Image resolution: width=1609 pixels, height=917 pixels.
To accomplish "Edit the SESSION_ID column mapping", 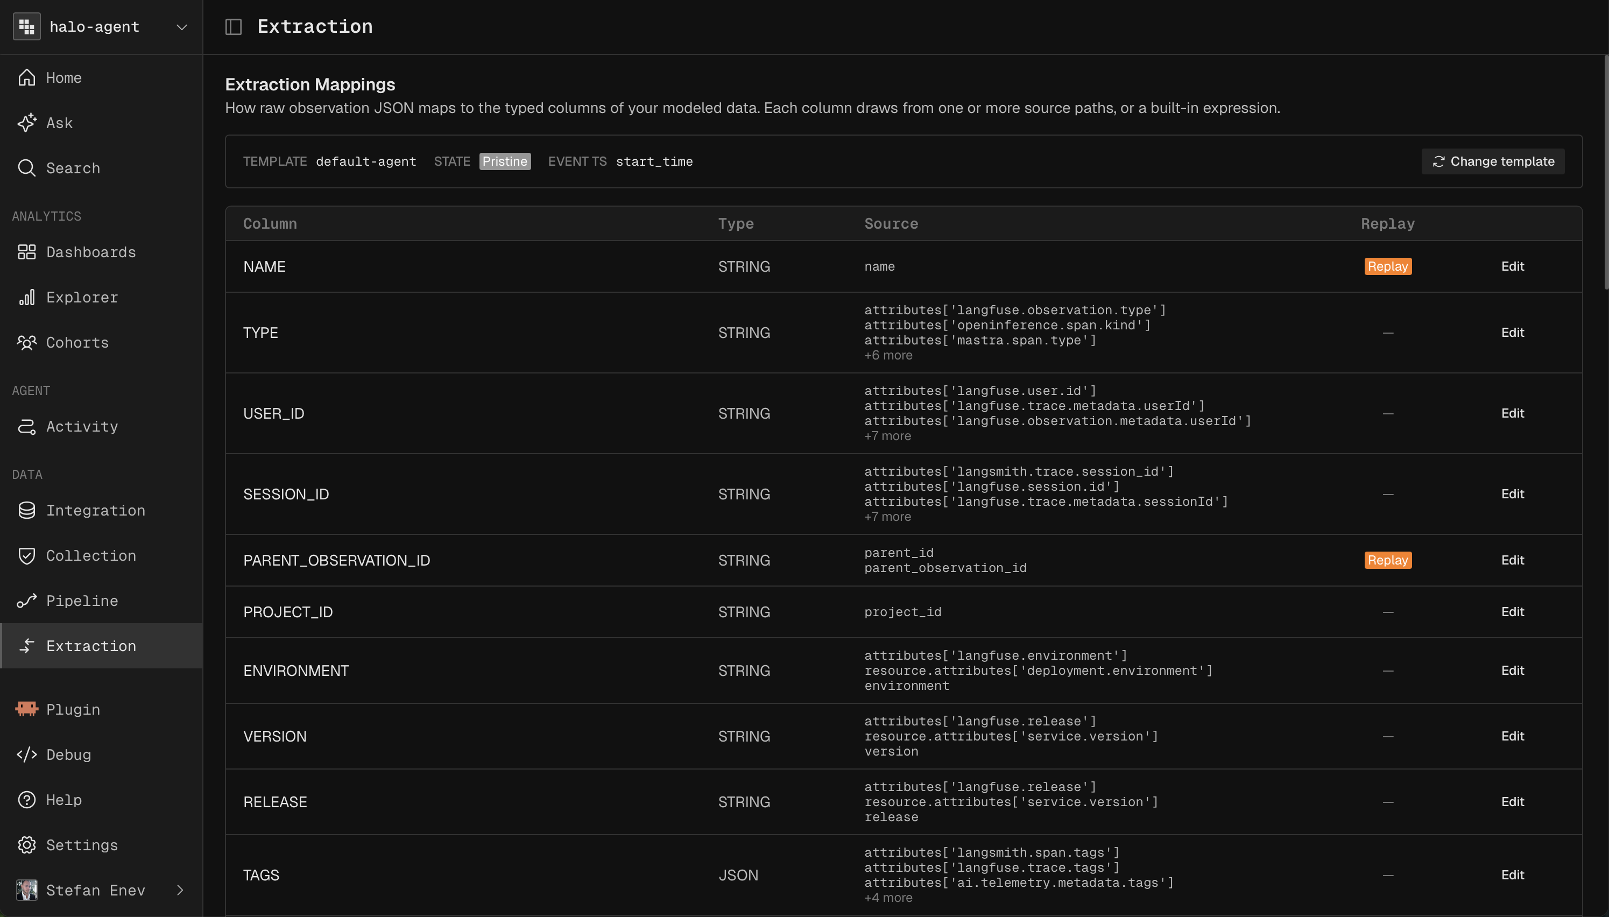I will point(1512,494).
